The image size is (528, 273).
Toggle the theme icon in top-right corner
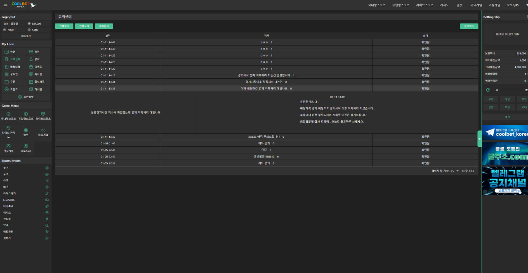(526, 5)
